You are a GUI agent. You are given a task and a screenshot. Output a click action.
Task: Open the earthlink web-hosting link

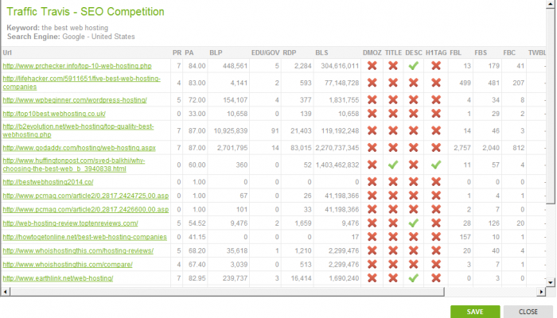(58, 278)
